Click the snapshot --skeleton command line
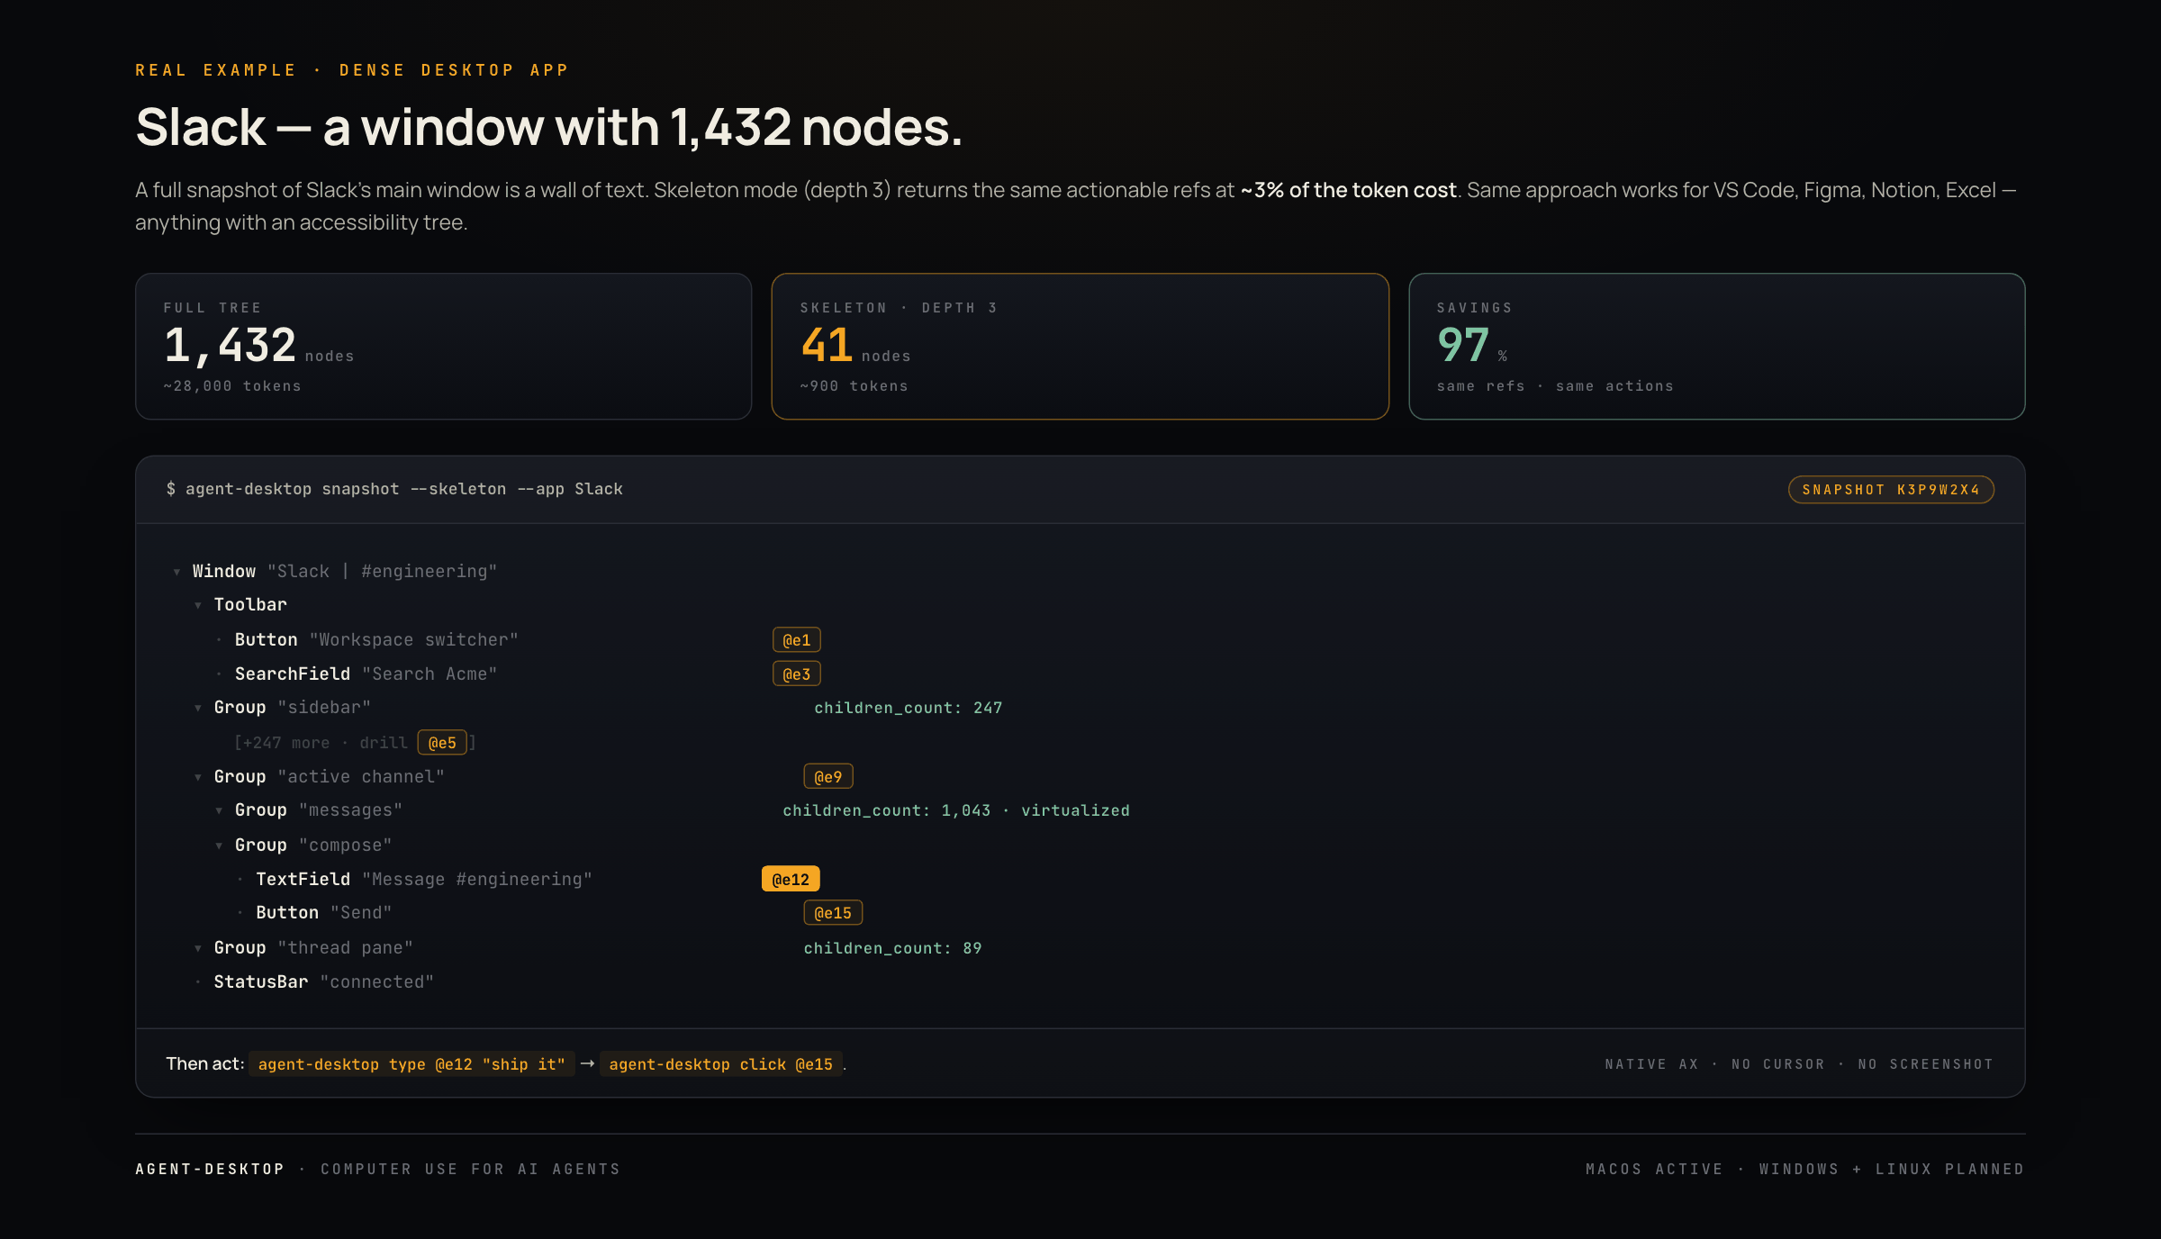This screenshot has height=1239, width=2161. [394, 489]
